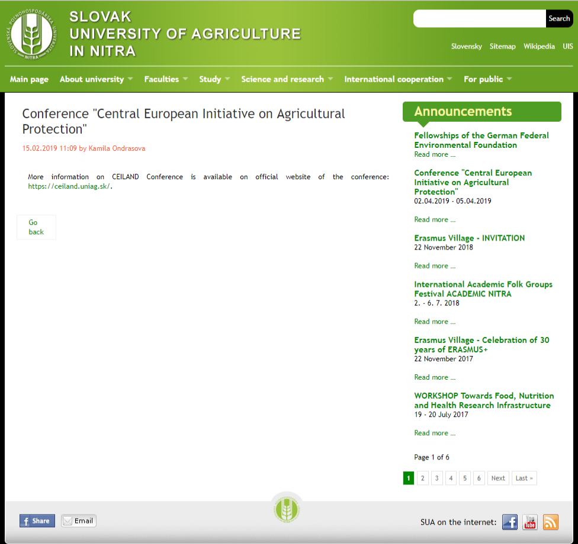Open the UIS link
The width and height of the screenshot is (578, 544).
click(x=568, y=46)
